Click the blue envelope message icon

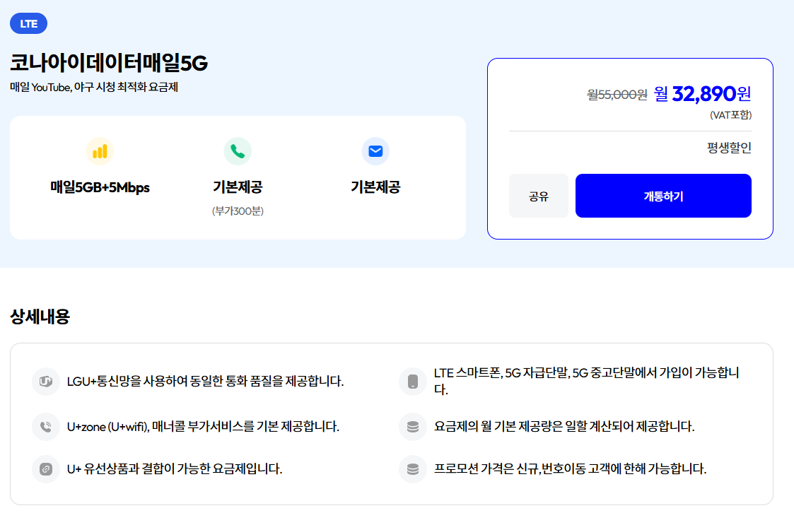click(375, 151)
